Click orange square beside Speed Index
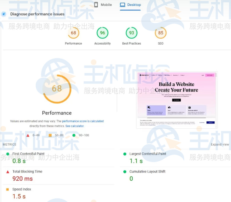This screenshot has width=231, height=202. click(x=7, y=189)
